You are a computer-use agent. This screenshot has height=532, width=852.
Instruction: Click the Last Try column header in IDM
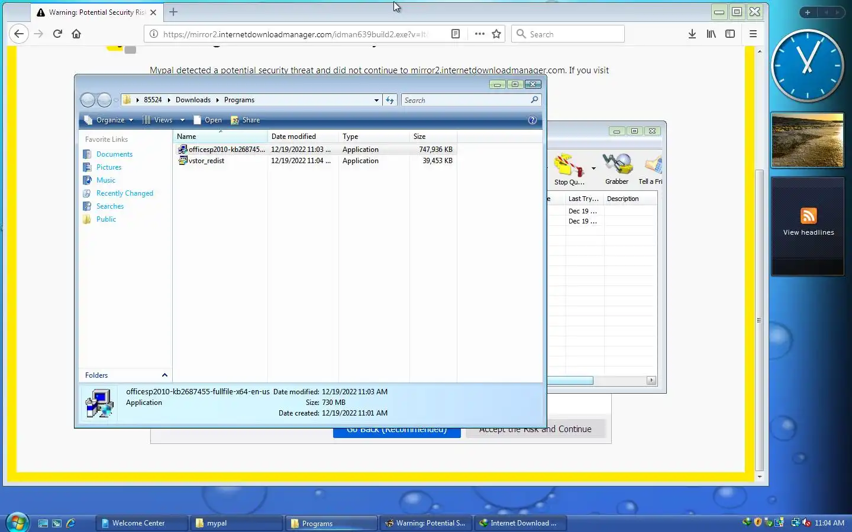(x=584, y=199)
